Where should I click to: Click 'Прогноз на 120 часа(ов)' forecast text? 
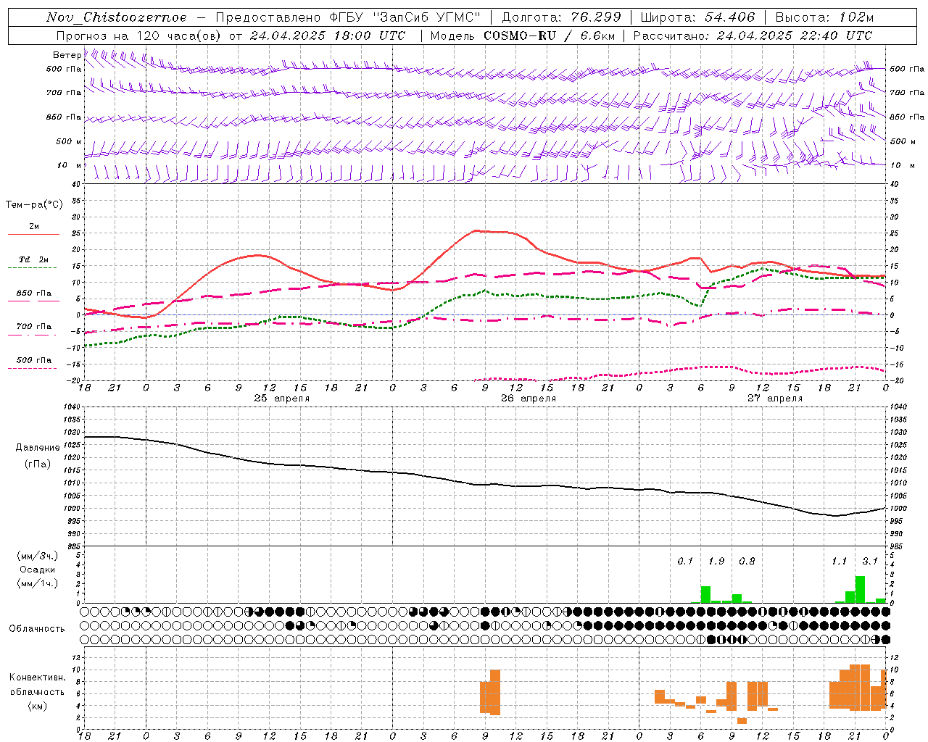coord(138,36)
